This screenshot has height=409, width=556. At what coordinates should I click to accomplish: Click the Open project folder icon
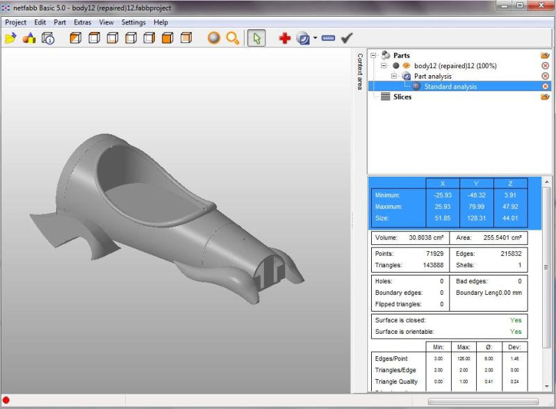coord(10,38)
